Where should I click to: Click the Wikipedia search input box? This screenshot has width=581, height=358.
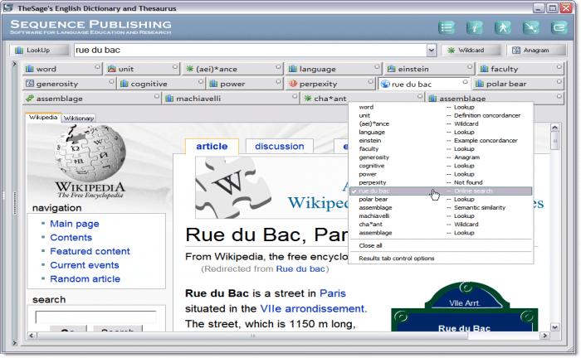click(x=95, y=317)
